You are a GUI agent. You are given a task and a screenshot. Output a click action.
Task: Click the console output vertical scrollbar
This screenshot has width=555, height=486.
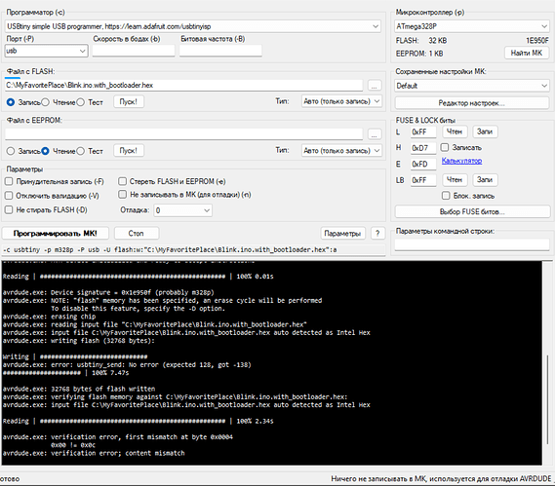pos(547,363)
